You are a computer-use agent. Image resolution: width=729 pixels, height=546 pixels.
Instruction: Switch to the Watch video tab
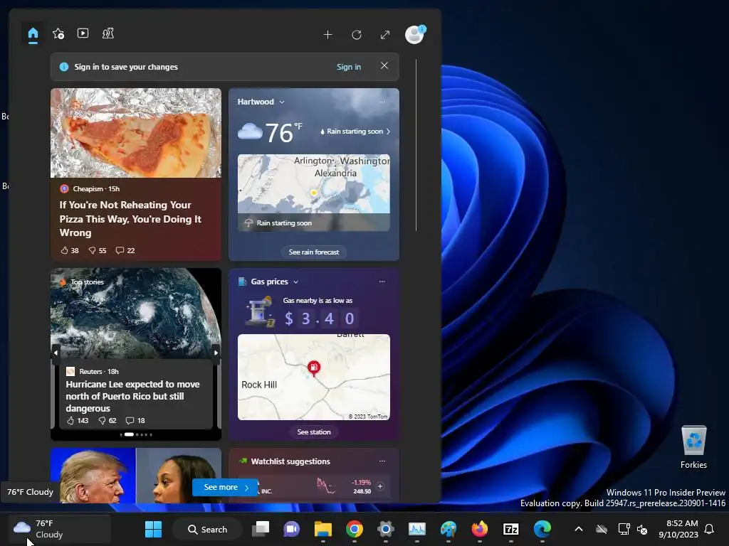pyautogui.click(x=83, y=33)
